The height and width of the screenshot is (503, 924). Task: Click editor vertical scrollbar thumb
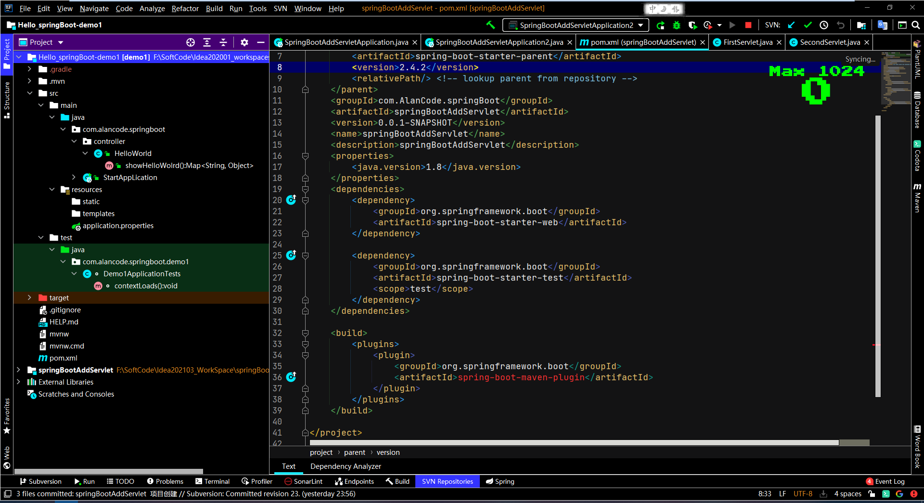[x=878, y=256]
